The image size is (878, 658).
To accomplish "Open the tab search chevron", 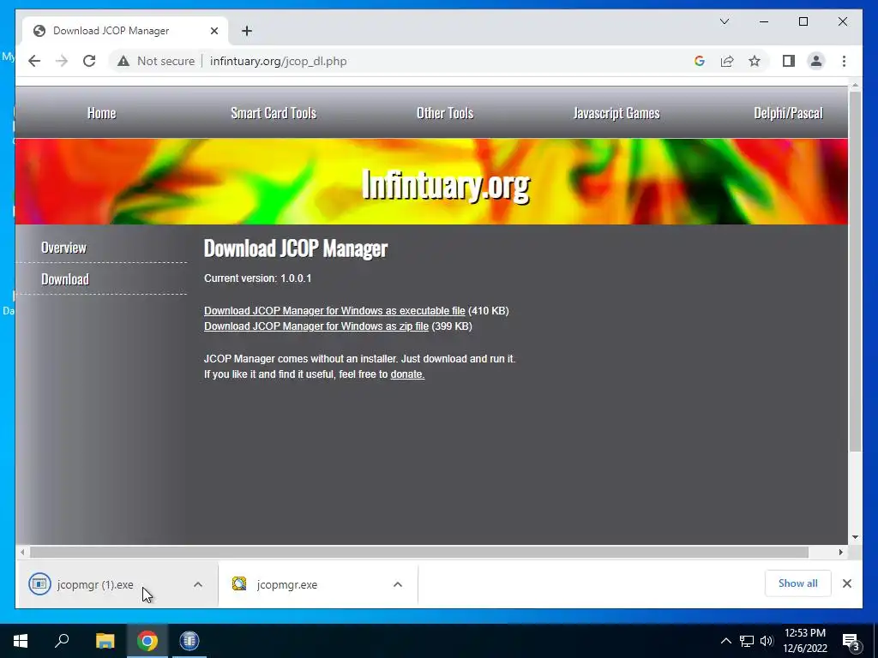I will [x=724, y=21].
